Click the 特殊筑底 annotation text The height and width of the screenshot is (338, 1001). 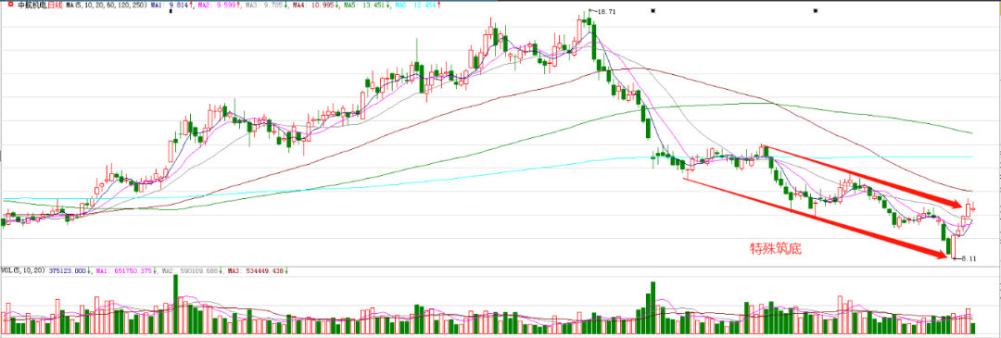coord(775,249)
